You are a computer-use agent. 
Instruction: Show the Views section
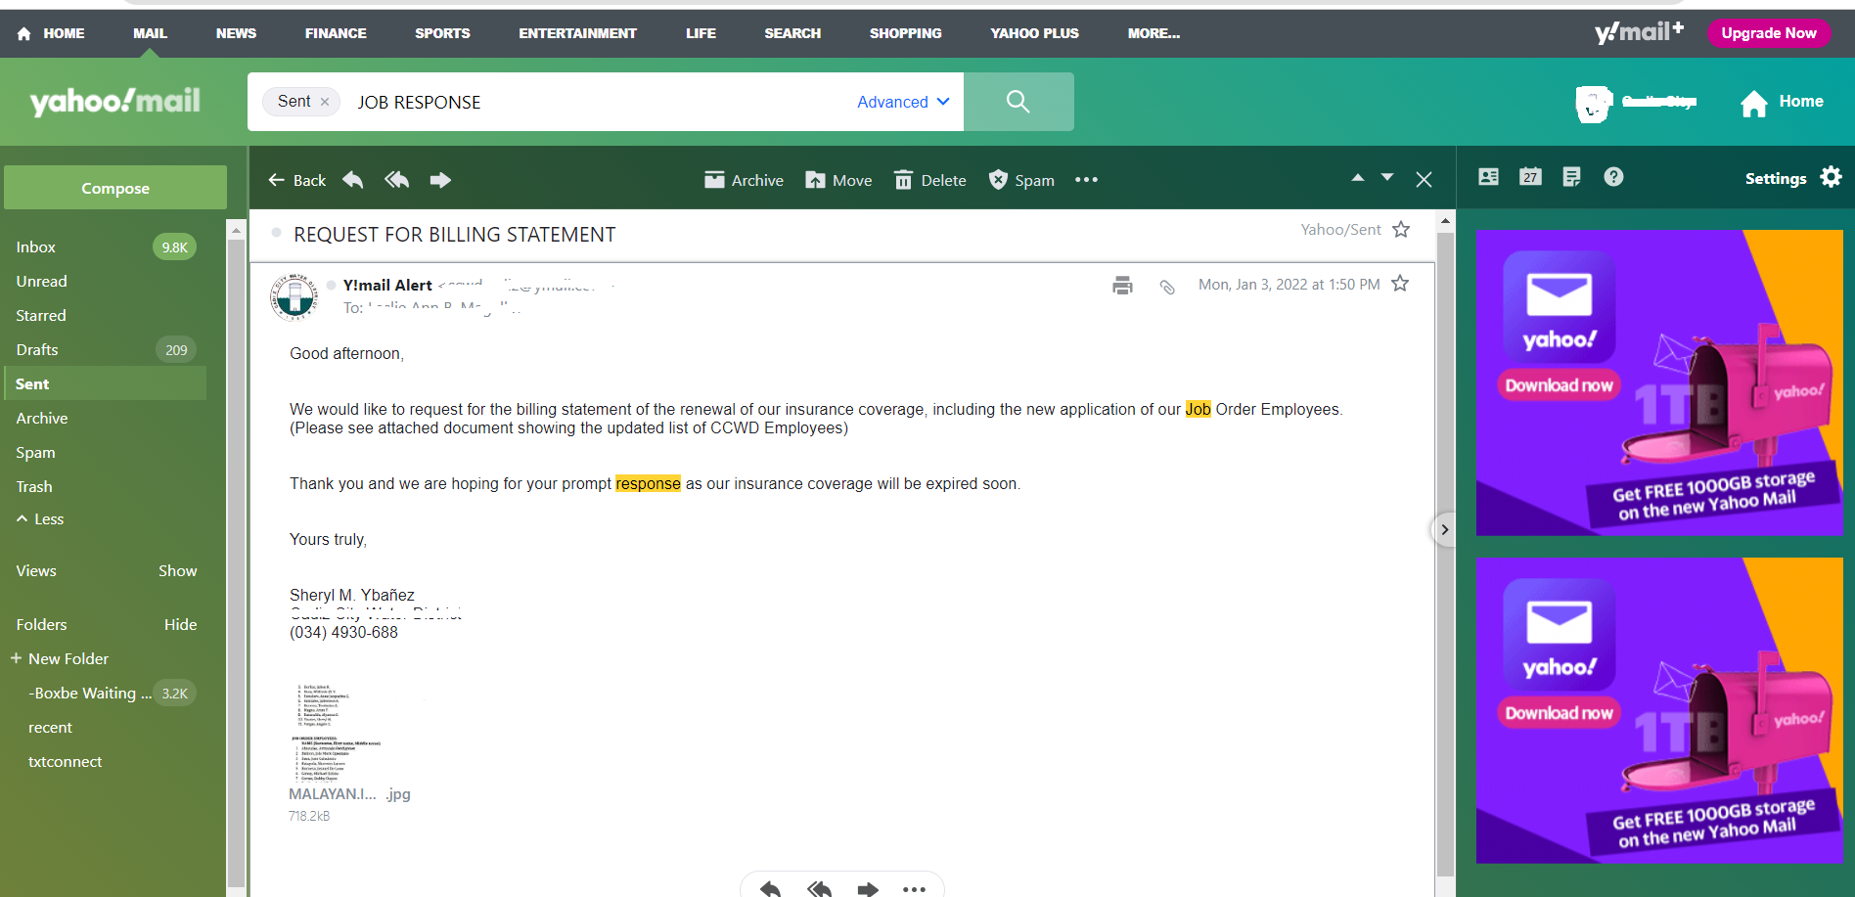(x=178, y=571)
